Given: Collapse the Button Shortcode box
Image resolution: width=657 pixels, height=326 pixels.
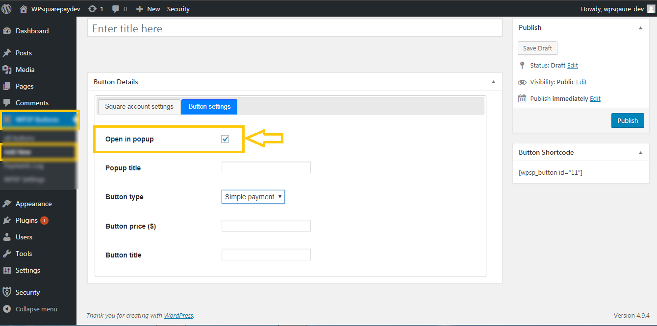Looking at the screenshot, I should 640,153.
